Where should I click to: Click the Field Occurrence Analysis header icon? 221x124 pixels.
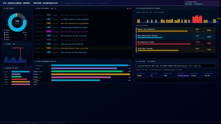pos(36,62)
